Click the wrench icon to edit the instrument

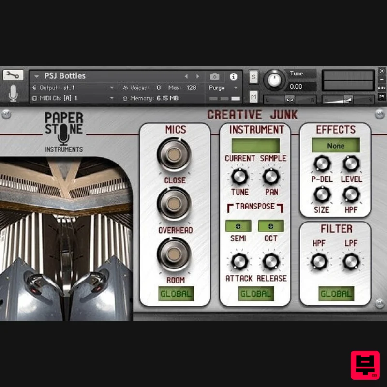[x=13, y=75]
